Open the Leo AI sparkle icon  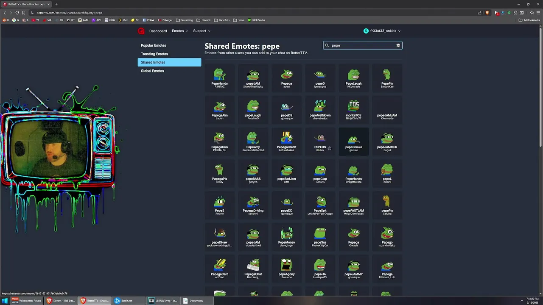pos(532,13)
